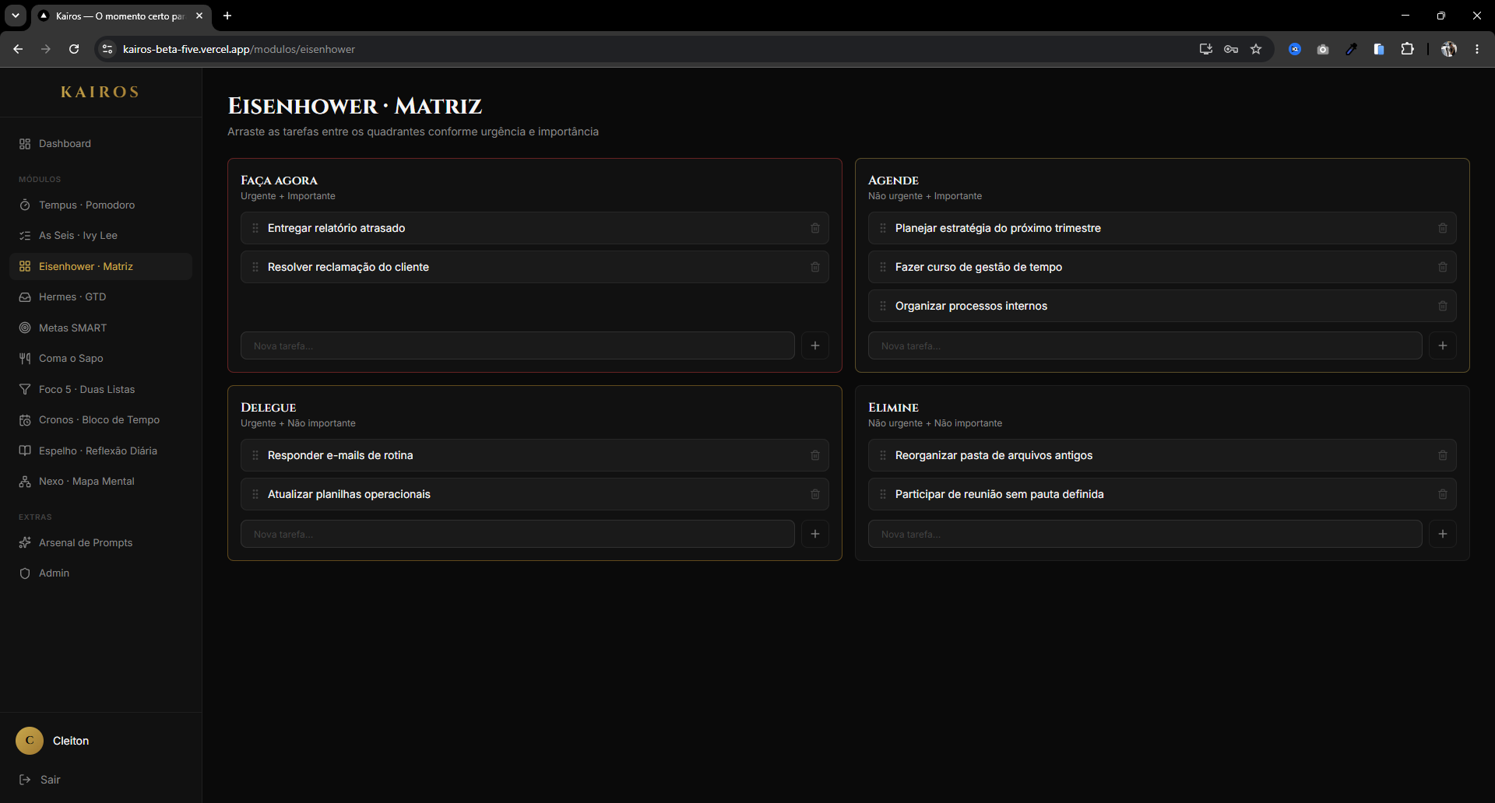
Task: Delete the 'Entregar relatório atrasado' task
Action: pos(815,228)
